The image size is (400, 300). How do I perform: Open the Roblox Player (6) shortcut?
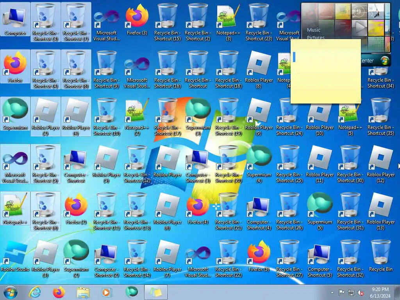[167, 211]
